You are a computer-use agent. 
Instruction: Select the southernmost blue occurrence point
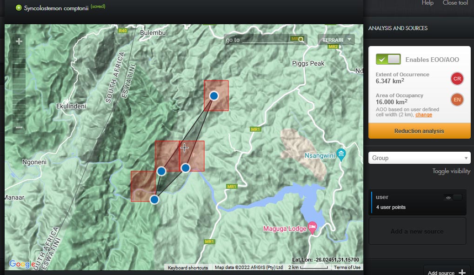[154, 199]
